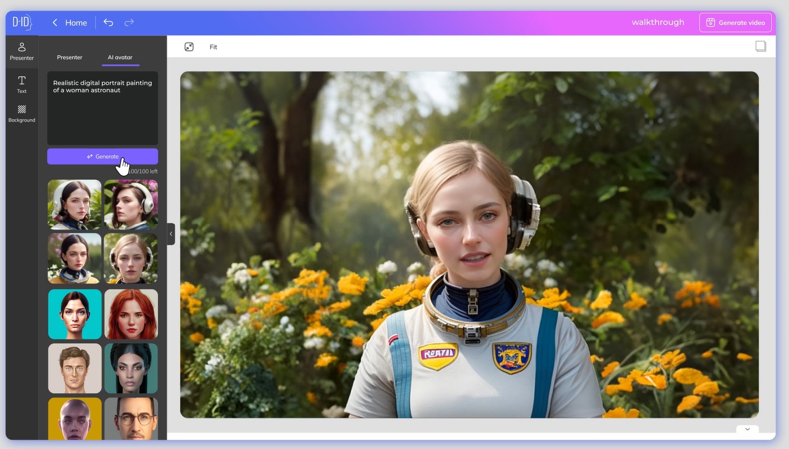
Task: Click the duplicate pages icon above the canvas
Action: pos(761,45)
